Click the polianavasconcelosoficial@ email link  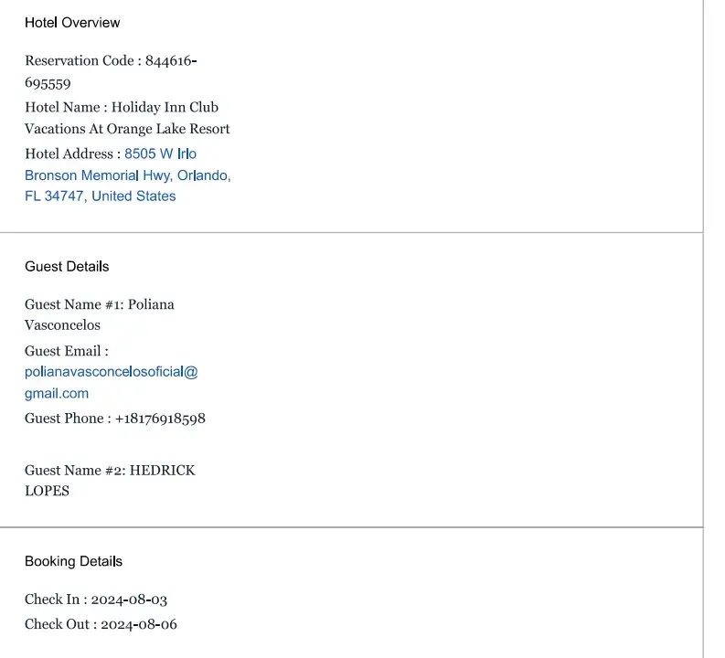coord(111,372)
